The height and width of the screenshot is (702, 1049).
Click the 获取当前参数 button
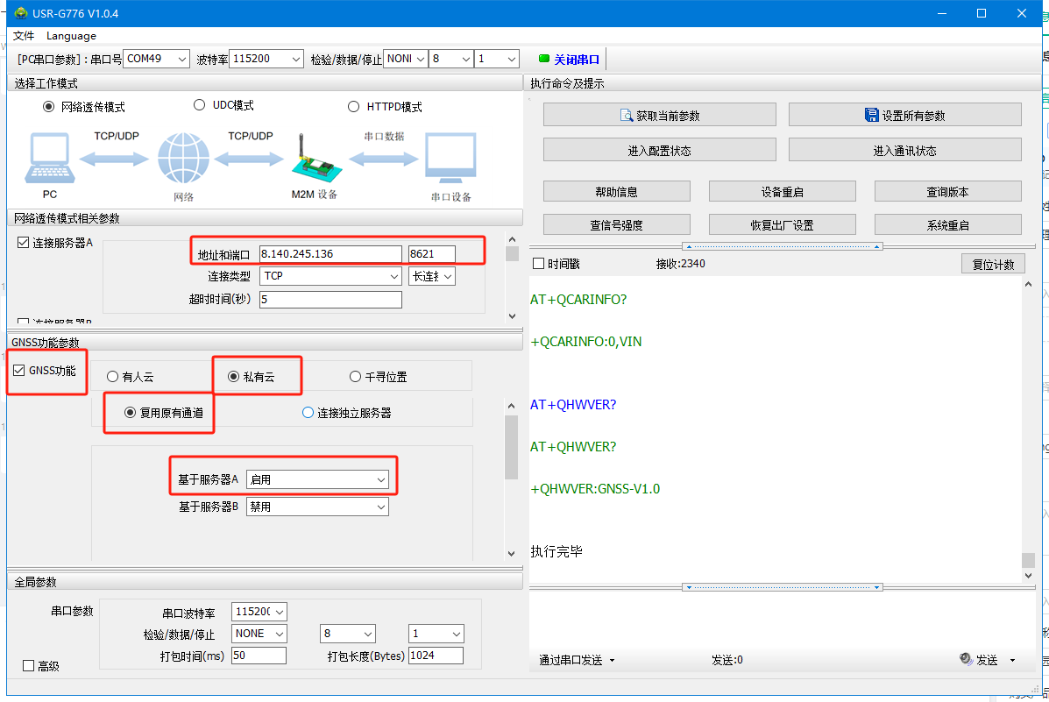click(x=660, y=115)
